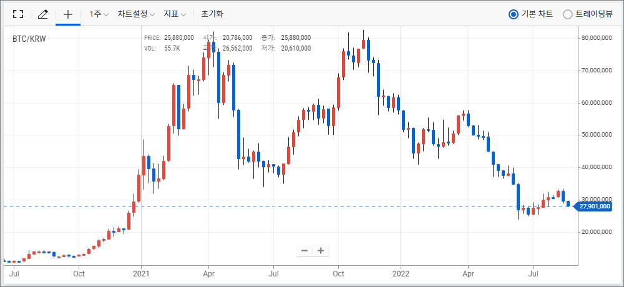Select the 기본 차트 radio option
Screen dimensions: 624x287
click(x=531, y=14)
